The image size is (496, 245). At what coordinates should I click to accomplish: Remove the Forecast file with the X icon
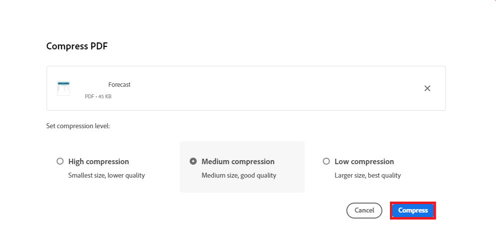(427, 88)
